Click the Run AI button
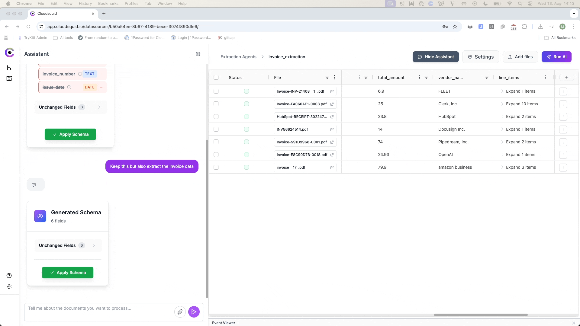580x326 pixels. coord(556,57)
